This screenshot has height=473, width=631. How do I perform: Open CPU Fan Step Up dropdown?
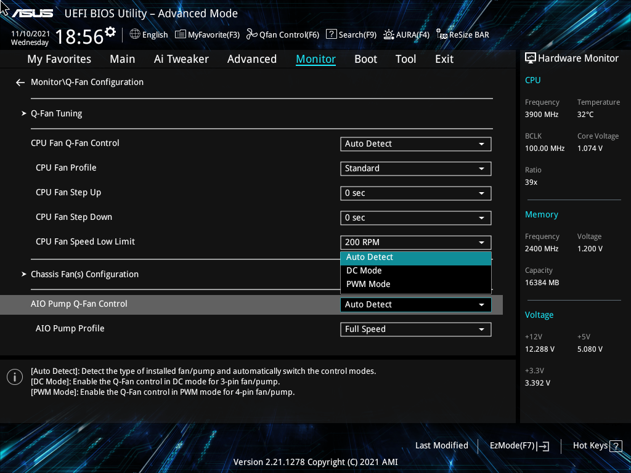click(x=416, y=193)
